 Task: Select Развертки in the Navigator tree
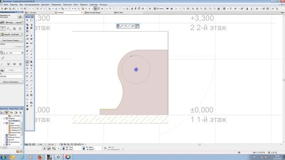(12, 135)
